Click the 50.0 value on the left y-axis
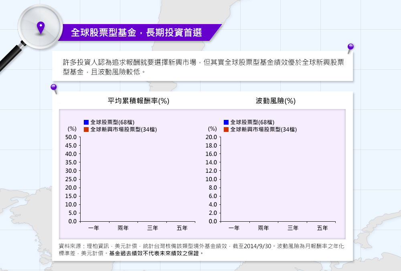Viewport: 401px width, 271px height. [x=71, y=137]
